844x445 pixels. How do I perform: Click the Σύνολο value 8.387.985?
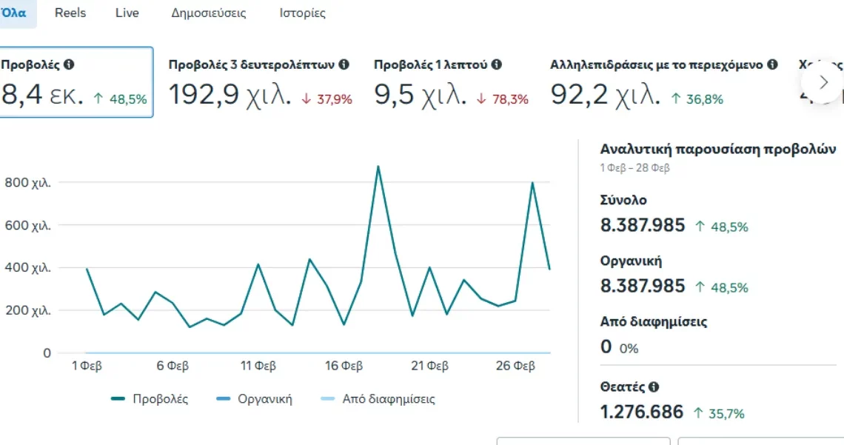[x=643, y=226]
